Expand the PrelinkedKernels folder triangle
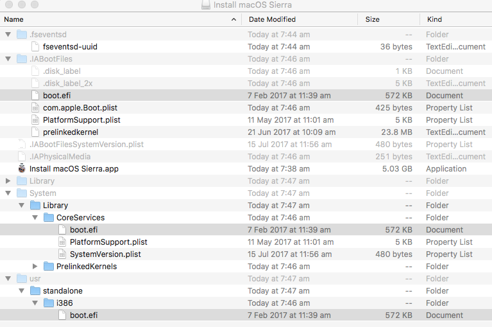 pyautogui.click(x=35, y=267)
